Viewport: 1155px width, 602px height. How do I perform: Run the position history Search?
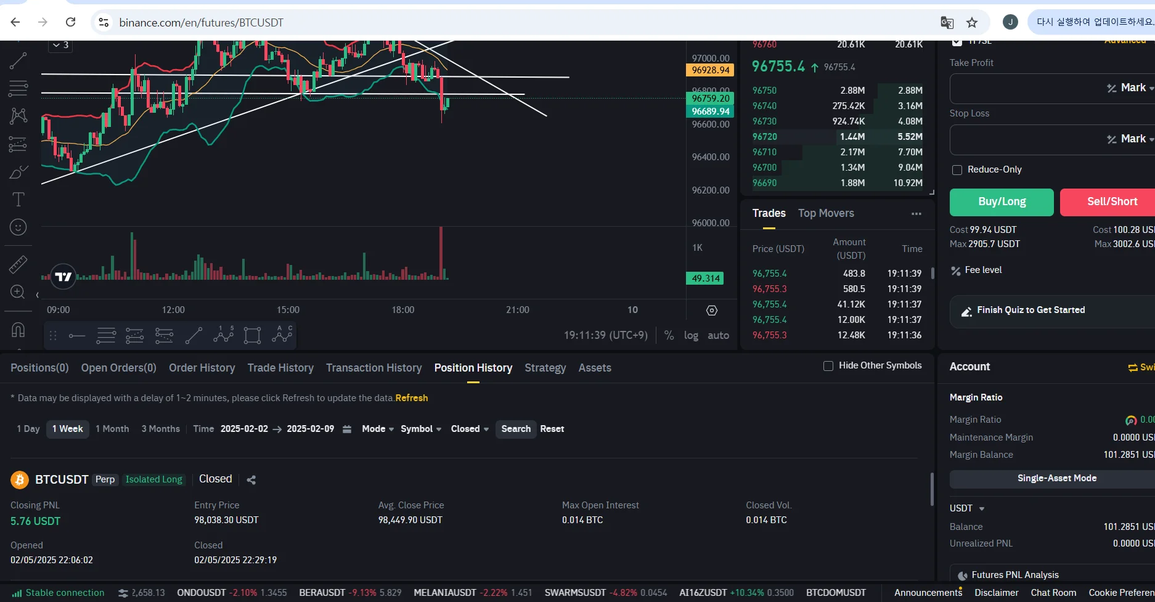pos(516,429)
